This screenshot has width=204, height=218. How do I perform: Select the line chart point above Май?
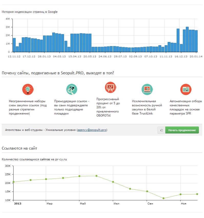pos(79,176)
